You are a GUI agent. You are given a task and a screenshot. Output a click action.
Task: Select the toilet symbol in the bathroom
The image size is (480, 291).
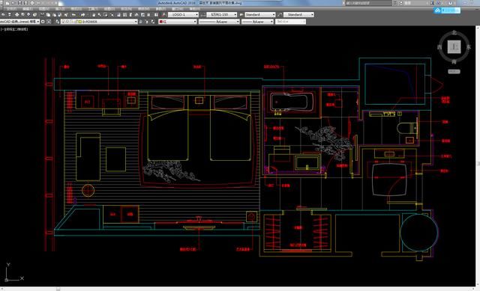407,128
